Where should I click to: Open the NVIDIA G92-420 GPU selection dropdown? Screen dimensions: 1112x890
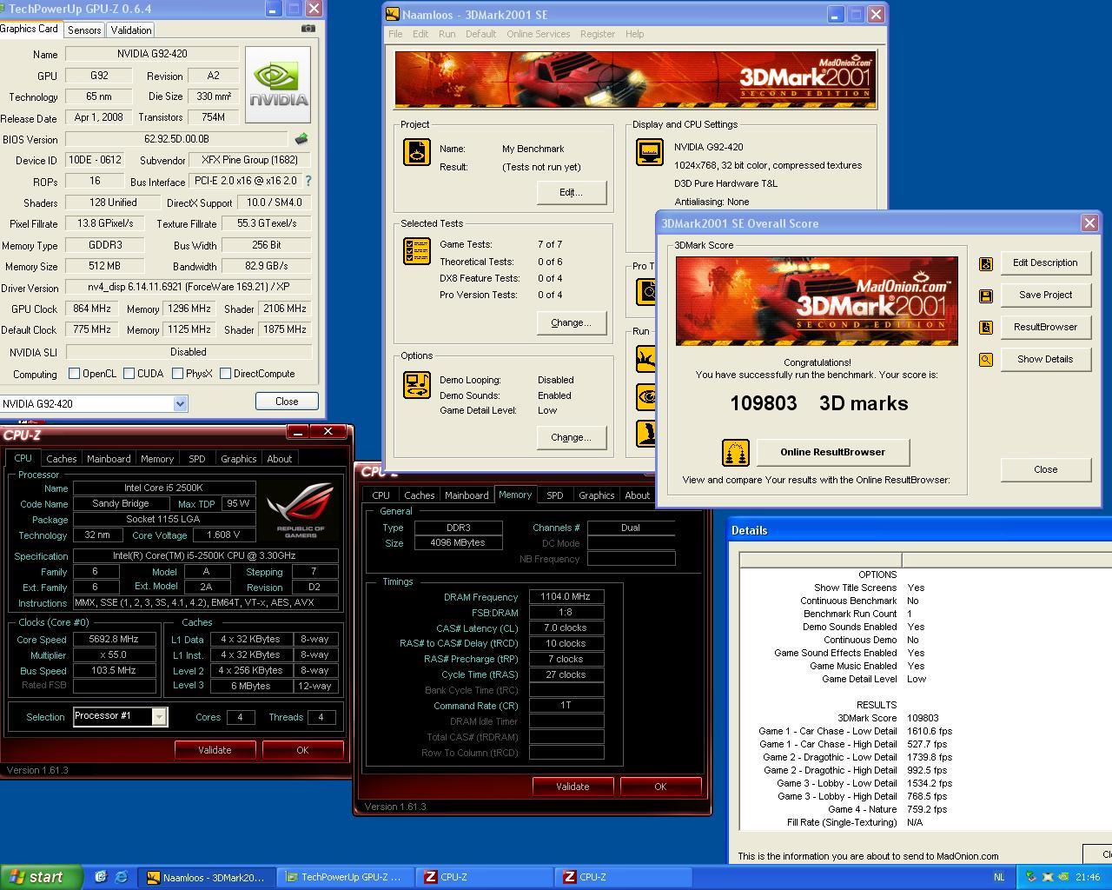click(180, 403)
